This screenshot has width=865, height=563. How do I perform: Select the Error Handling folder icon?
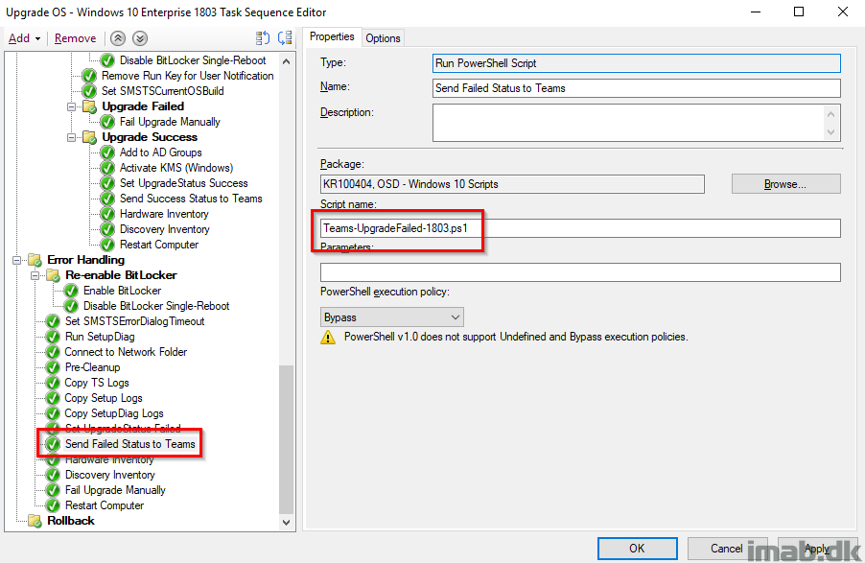point(35,260)
